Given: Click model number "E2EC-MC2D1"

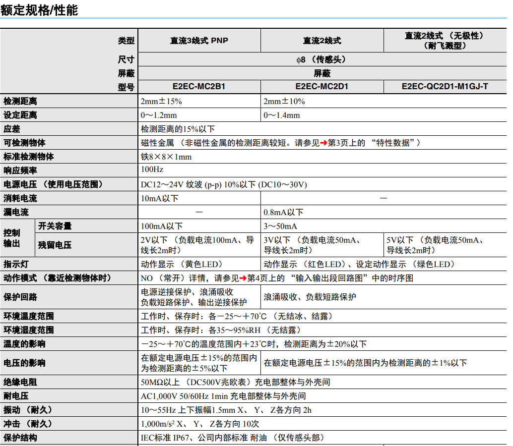Looking at the screenshot, I should point(322,87).
